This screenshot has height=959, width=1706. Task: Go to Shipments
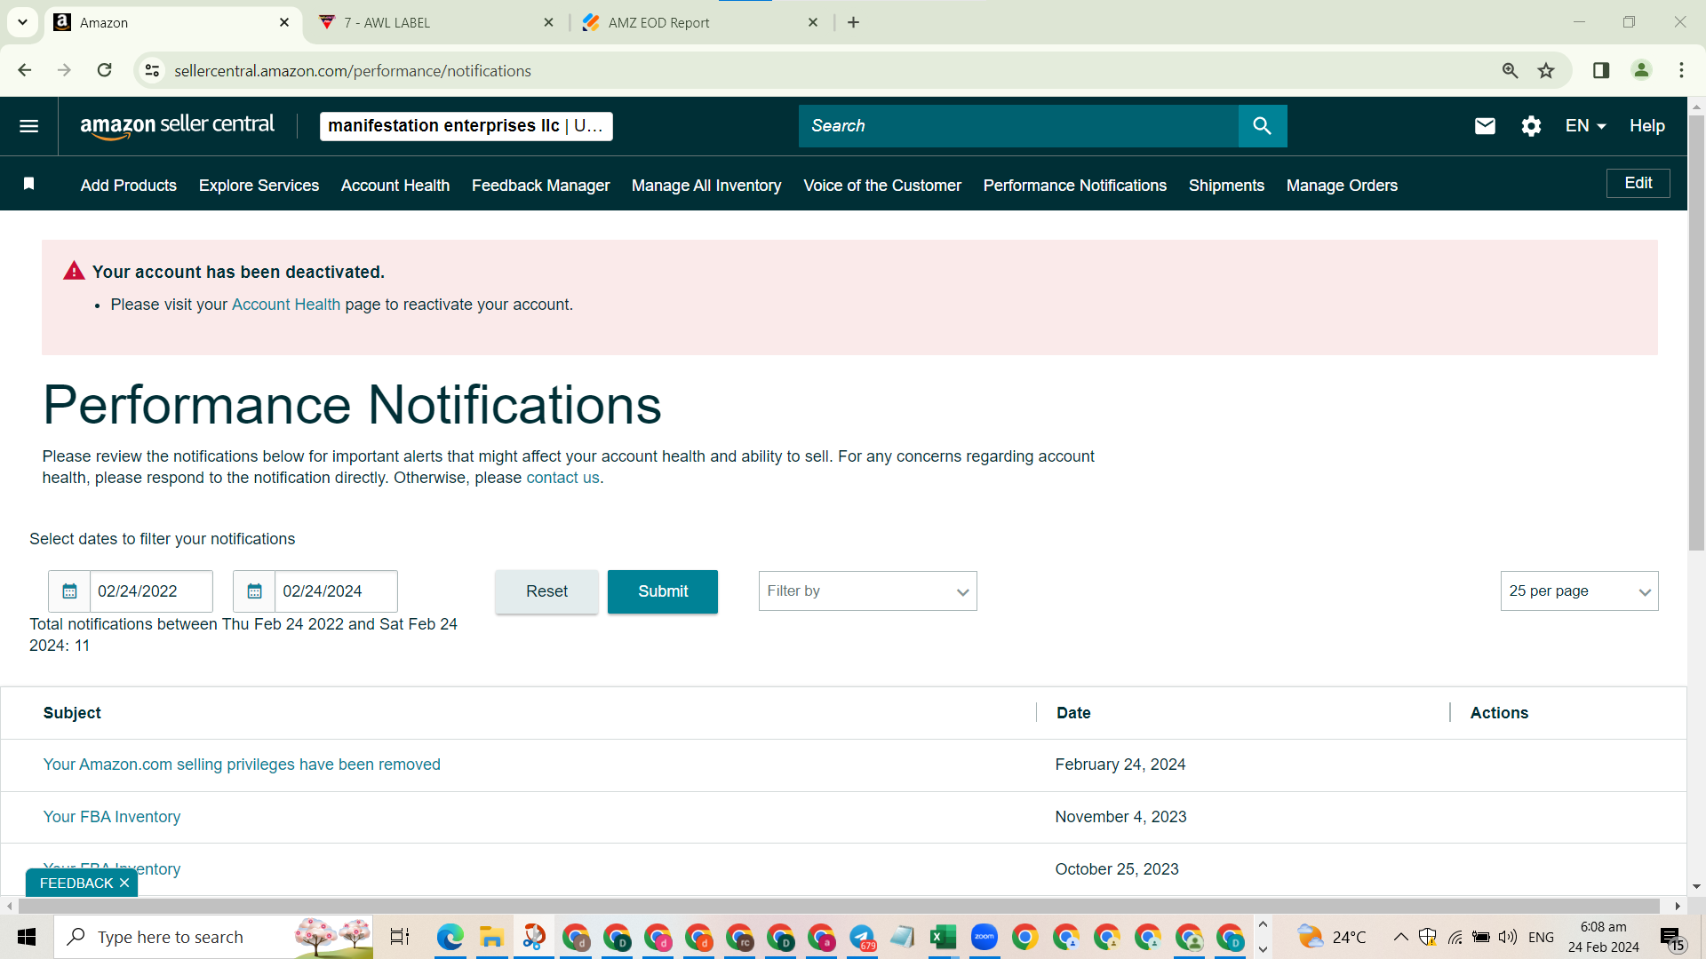click(x=1226, y=185)
